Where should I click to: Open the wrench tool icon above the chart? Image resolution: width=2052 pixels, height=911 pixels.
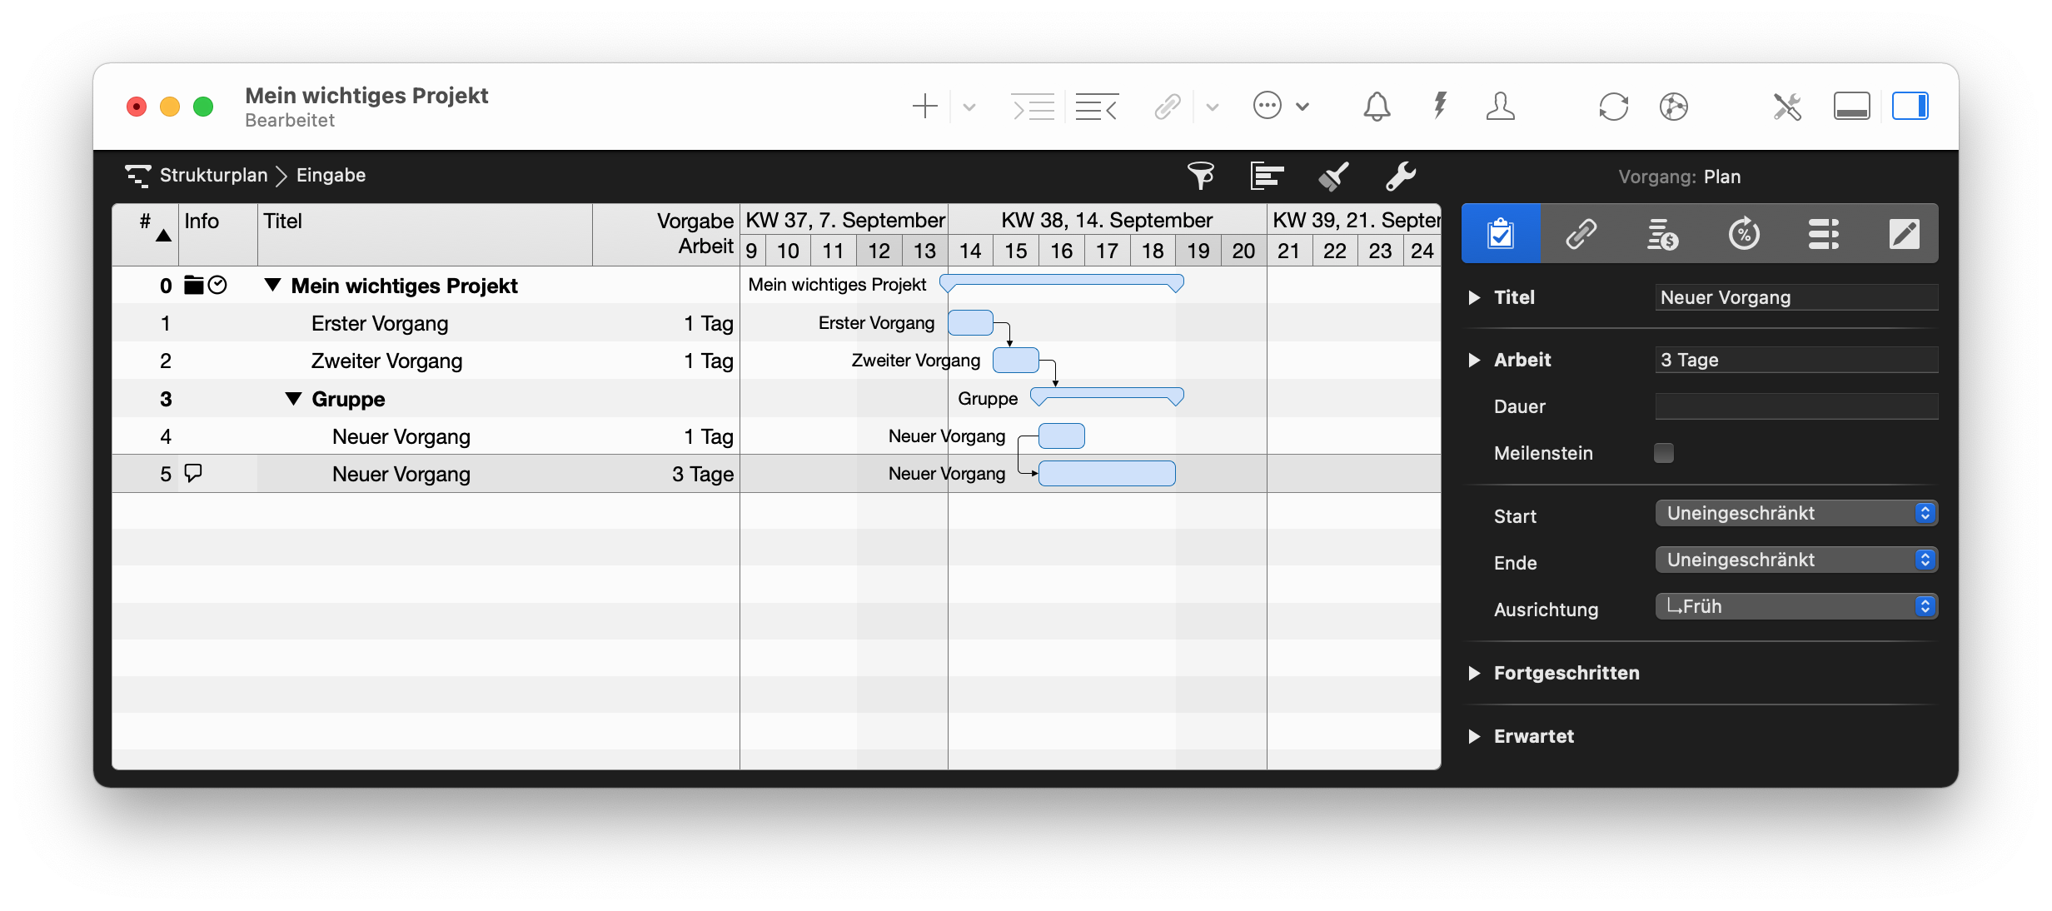point(1401,177)
